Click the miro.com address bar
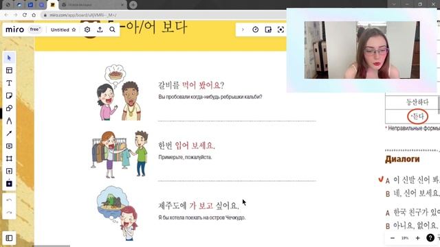440x247 pixels. 163,15
